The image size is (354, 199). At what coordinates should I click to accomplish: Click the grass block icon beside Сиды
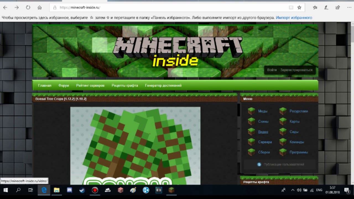click(x=283, y=132)
